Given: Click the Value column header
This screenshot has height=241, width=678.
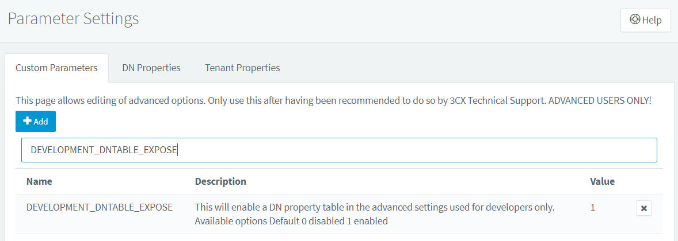Looking at the screenshot, I should 602,181.
